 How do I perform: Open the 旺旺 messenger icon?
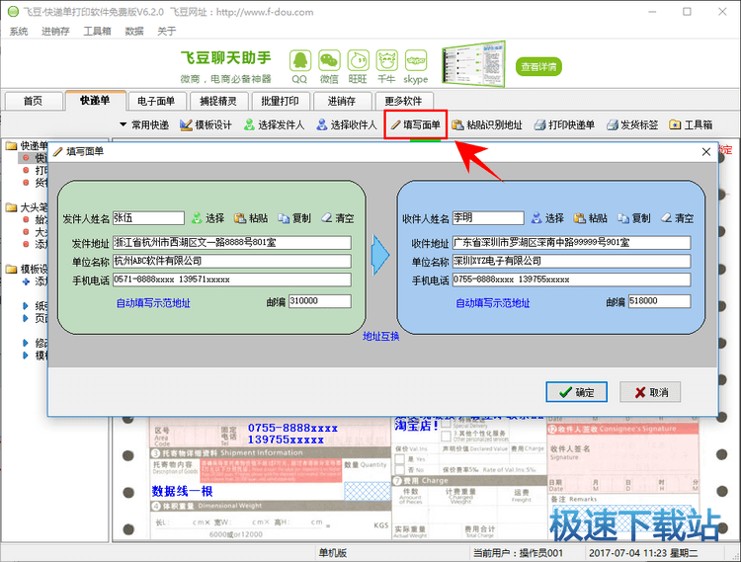[x=359, y=61]
